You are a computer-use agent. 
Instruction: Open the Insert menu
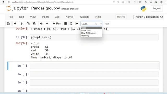[45, 17]
